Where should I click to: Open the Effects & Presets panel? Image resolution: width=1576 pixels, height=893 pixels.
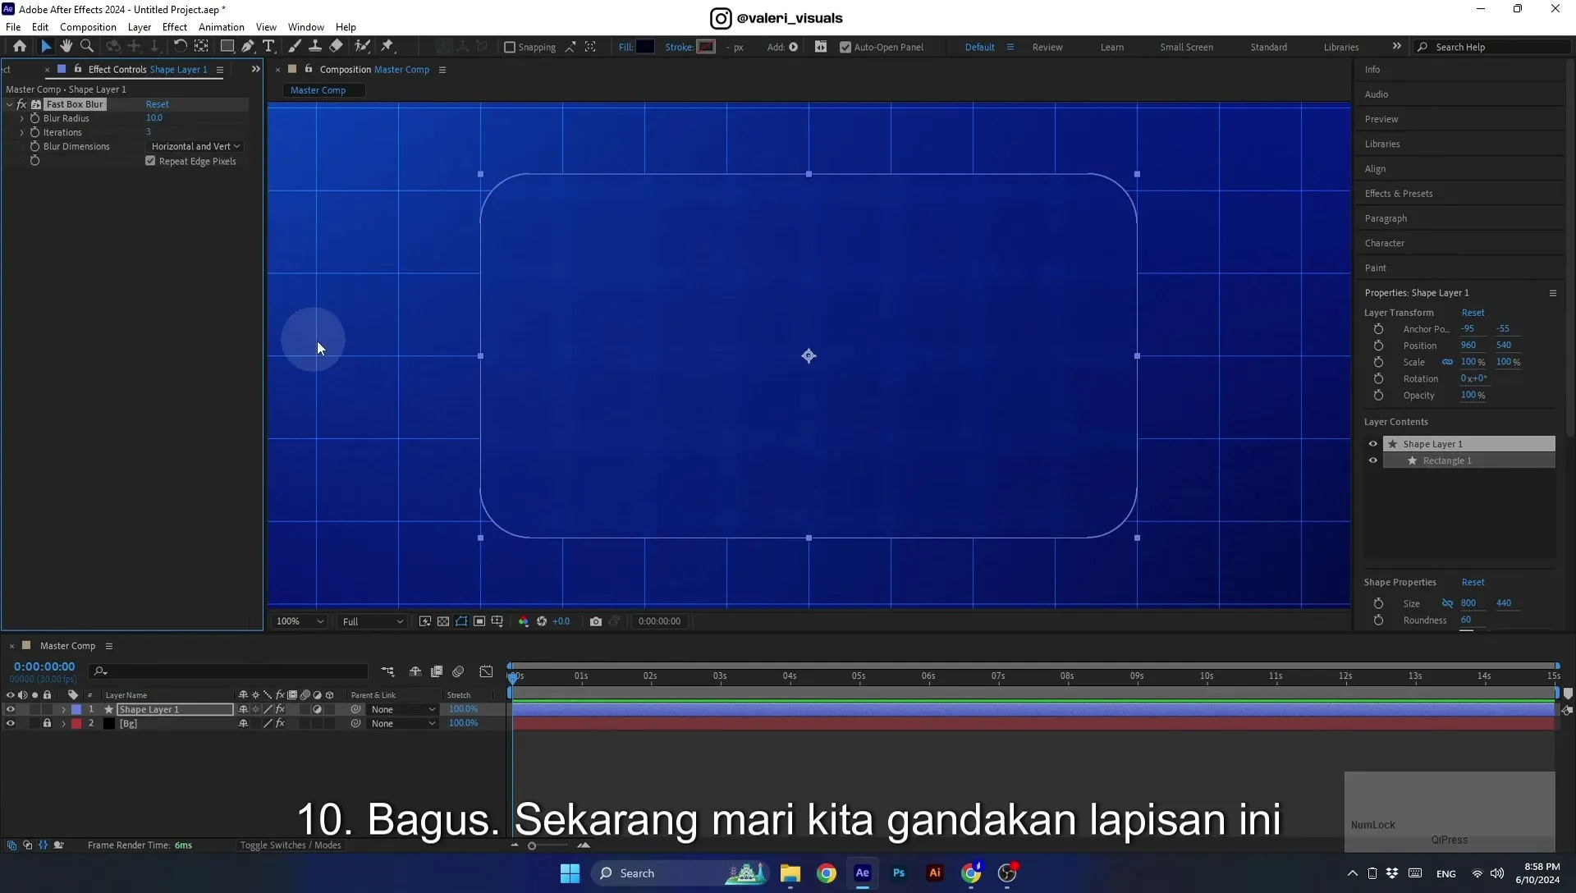[1399, 194]
